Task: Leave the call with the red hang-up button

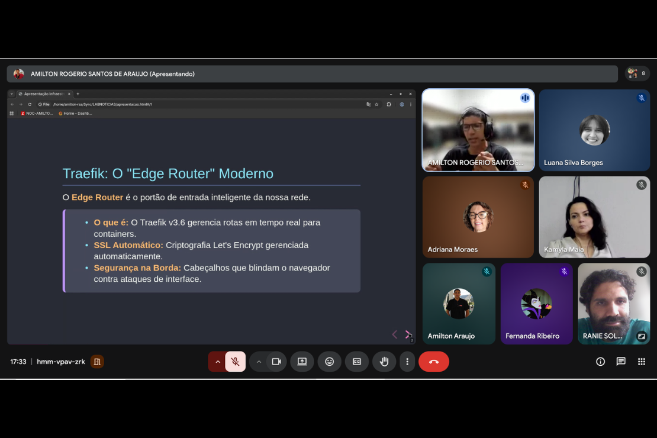Action: [x=434, y=362]
